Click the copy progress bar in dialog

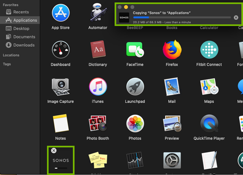tap(182, 17)
